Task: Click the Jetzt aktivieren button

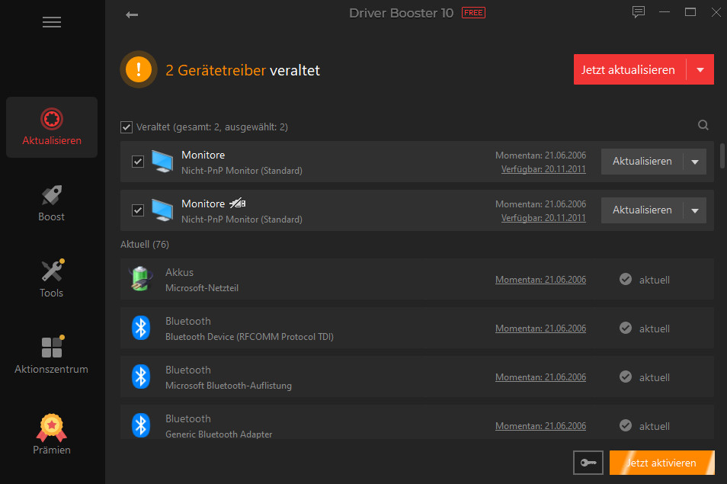Action: (x=661, y=463)
